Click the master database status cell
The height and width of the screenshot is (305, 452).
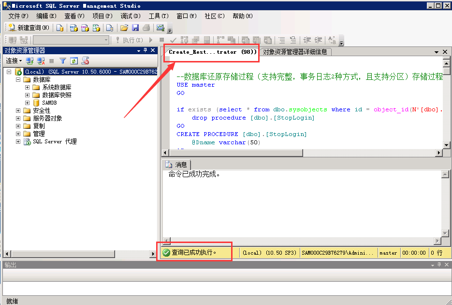[388, 253]
